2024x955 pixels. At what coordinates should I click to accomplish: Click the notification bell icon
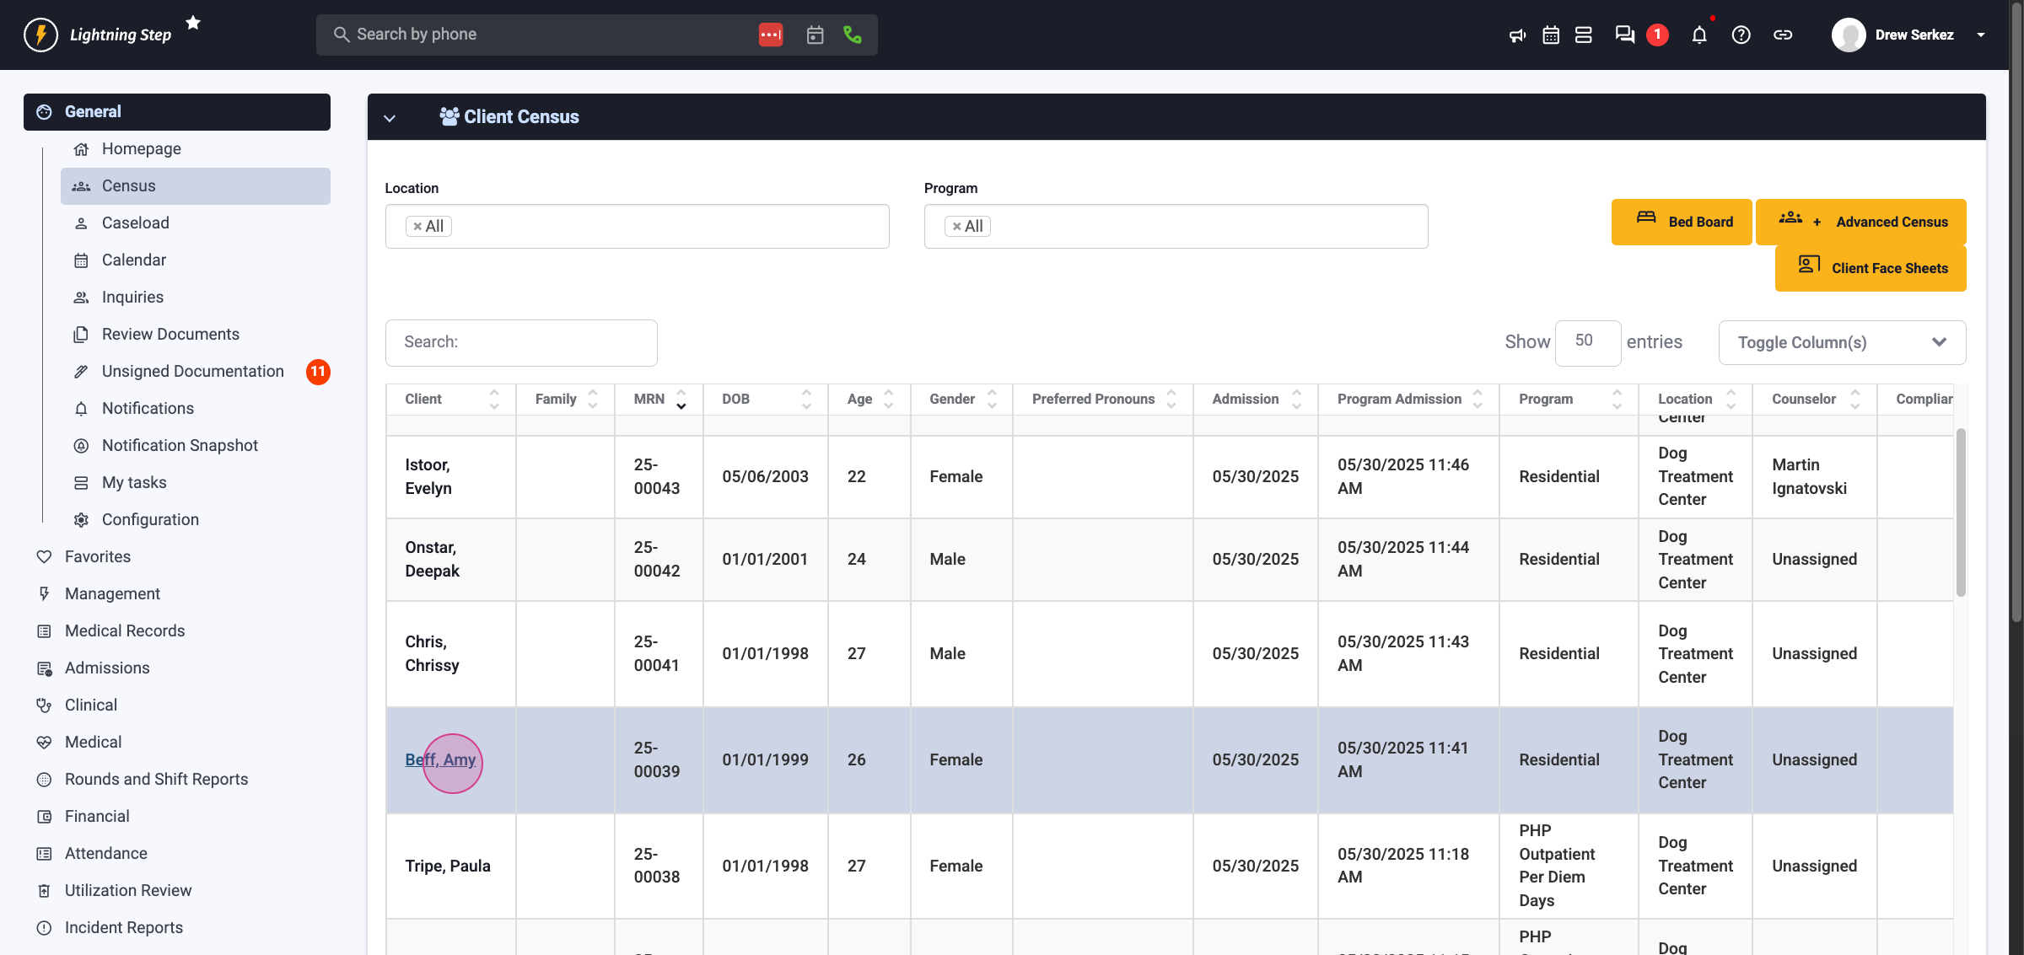coord(1699,35)
